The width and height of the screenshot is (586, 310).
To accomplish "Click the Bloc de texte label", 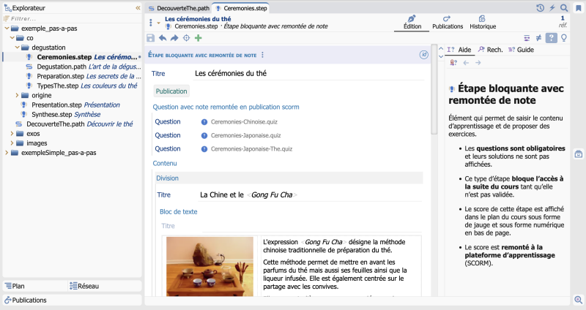I will [x=178, y=211].
